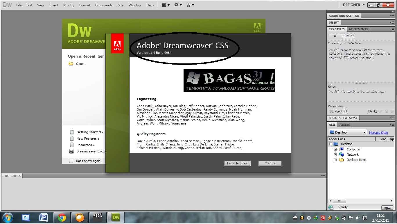Select the CSS Styles tab
The height and width of the screenshot is (224, 397).
click(337, 29)
